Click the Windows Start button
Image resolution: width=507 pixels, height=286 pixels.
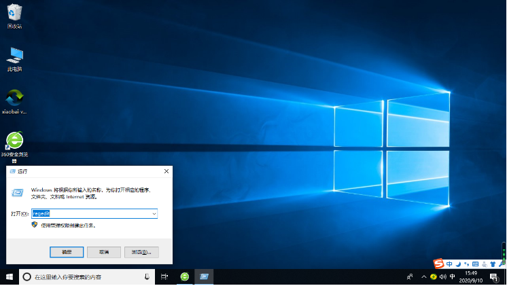pyautogui.click(x=10, y=277)
